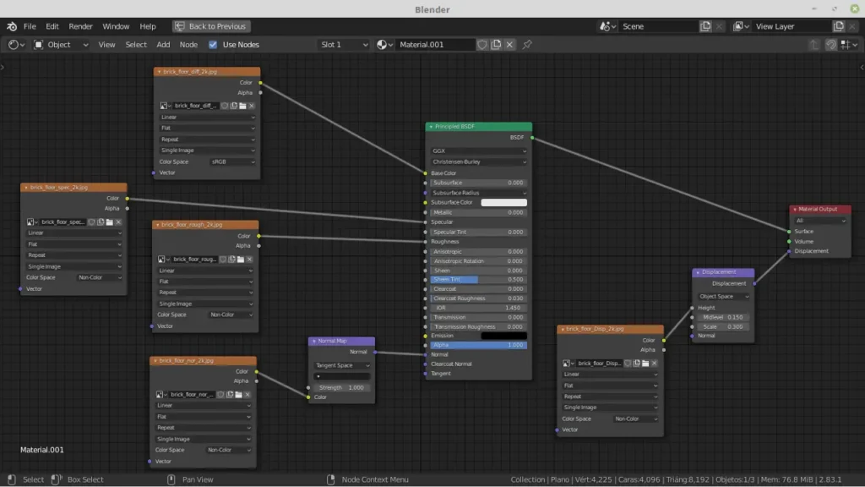Open the Help menu
The height and width of the screenshot is (487, 865).
click(x=147, y=26)
